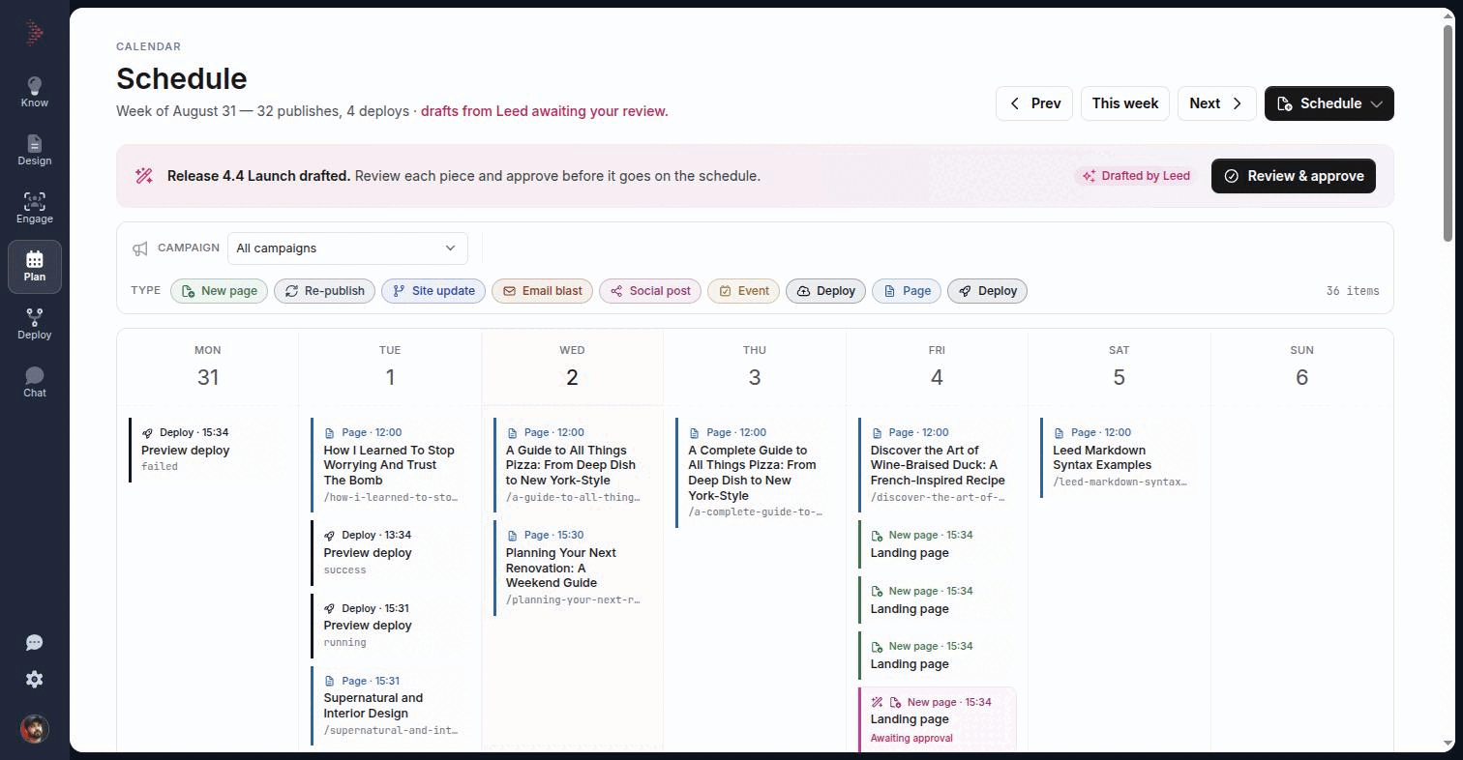Click the Drafted by Leed badge

1137,176
